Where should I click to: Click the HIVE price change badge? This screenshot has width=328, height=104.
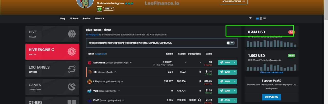(x=292, y=32)
